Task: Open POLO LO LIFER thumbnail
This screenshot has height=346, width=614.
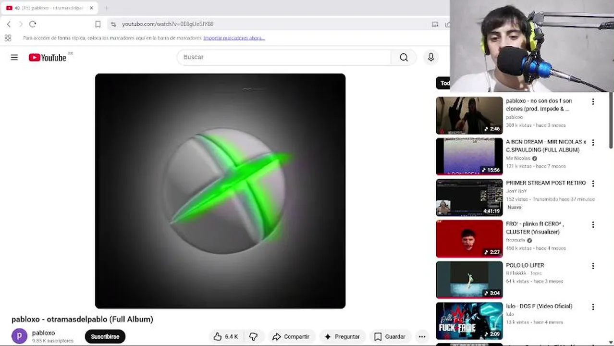Action: point(469,280)
